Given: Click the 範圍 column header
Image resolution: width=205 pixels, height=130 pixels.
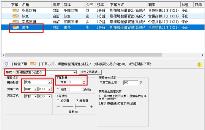Looking at the screenshot, I should pyautogui.click(x=164, y=5).
